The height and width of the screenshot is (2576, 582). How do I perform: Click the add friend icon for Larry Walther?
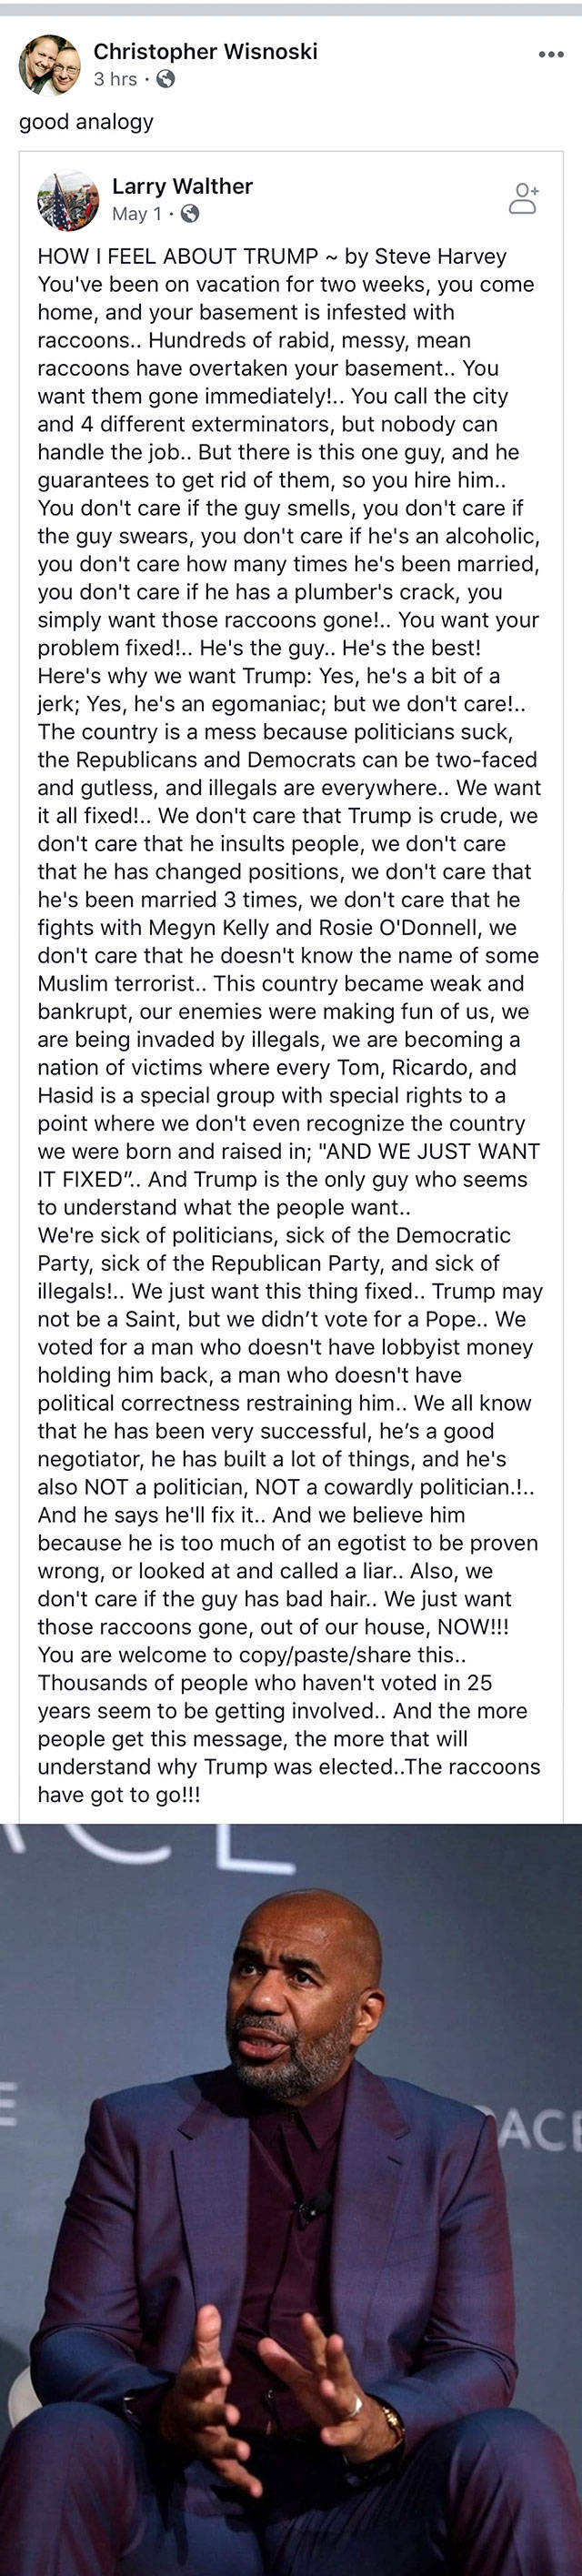pos(523,198)
